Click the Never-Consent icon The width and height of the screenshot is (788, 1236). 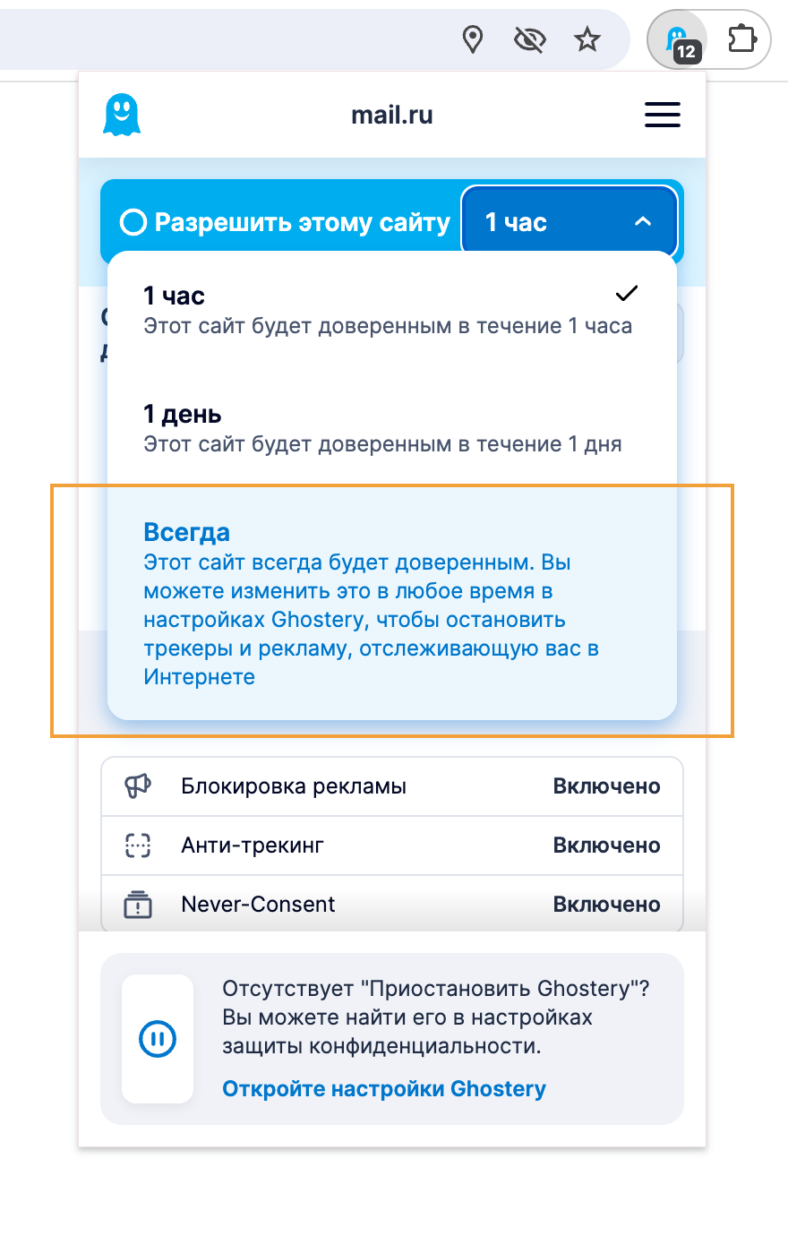(138, 905)
